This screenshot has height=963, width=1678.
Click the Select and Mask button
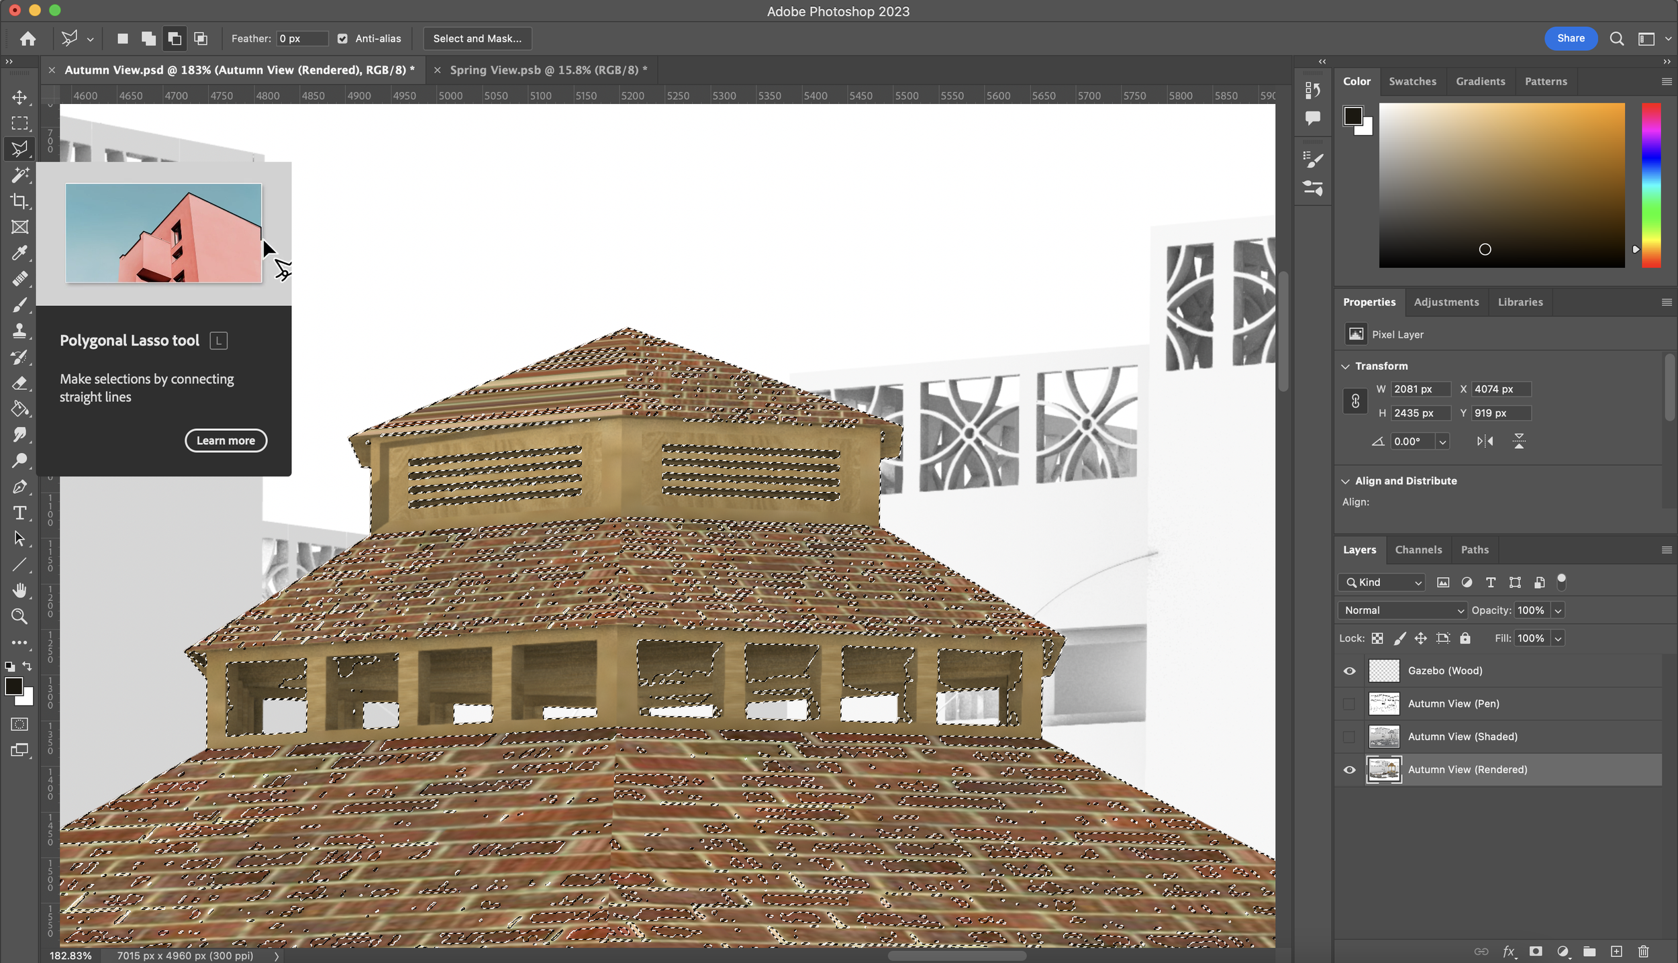pos(477,39)
